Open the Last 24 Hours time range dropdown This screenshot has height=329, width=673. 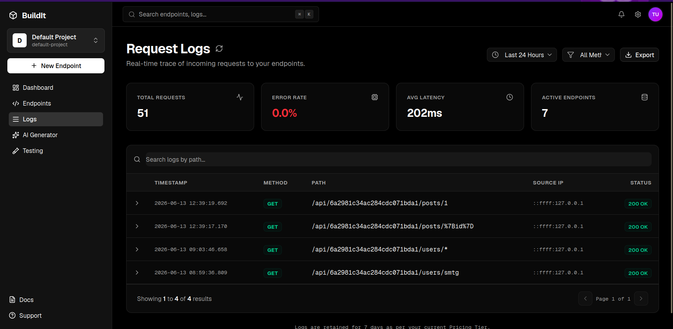pos(522,55)
